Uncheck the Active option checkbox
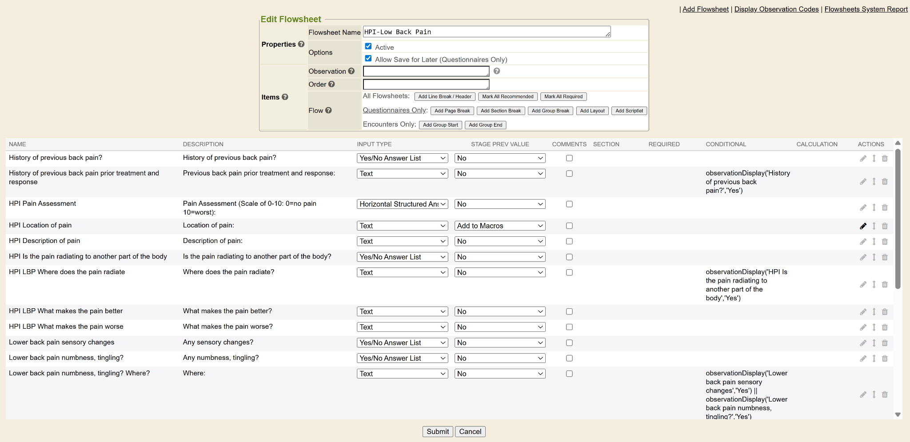This screenshot has width=910, height=442. coord(368,47)
